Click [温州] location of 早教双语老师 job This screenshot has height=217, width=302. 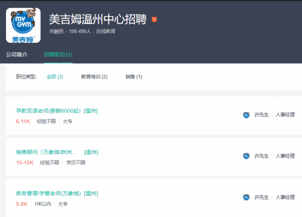click(x=91, y=111)
